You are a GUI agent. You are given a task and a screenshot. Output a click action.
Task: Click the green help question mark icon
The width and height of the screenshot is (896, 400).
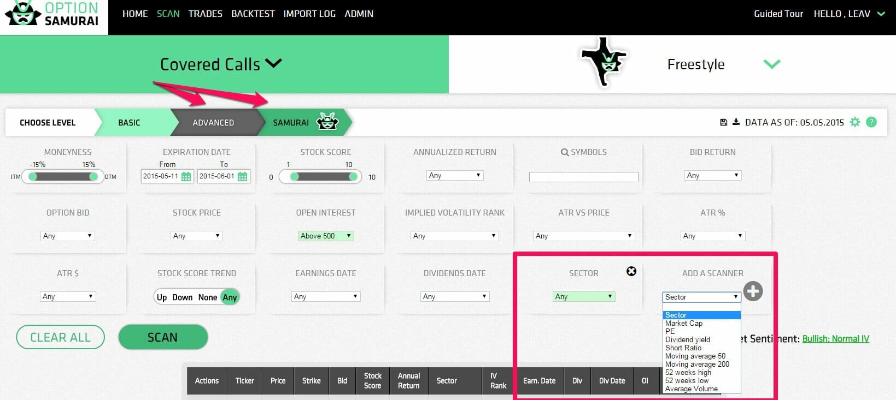[871, 122]
